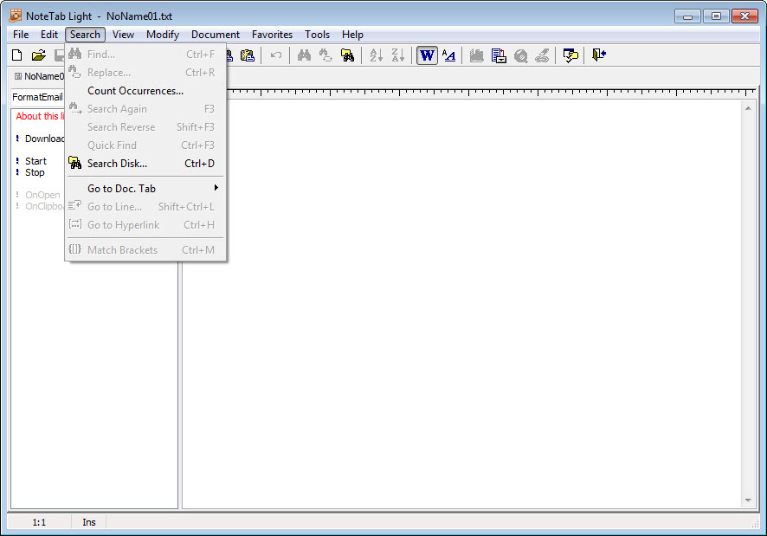Image resolution: width=767 pixels, height=536 pixels.
Task: Maximize the NoteTab Light window
Action: (x=716, y=16)
